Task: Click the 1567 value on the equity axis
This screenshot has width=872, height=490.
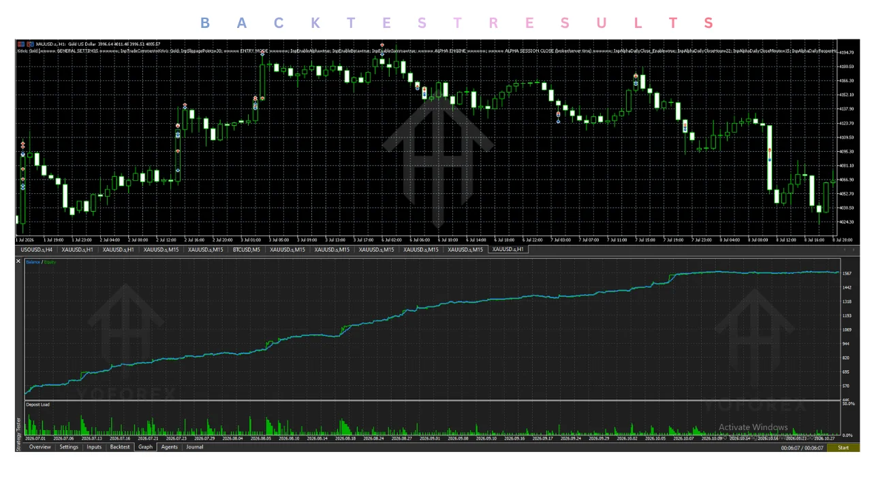Action: [847, 274]
